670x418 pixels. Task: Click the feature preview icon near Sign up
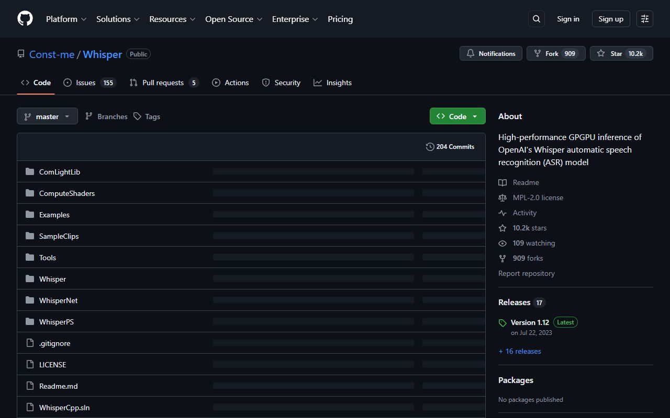coord(644,19)
